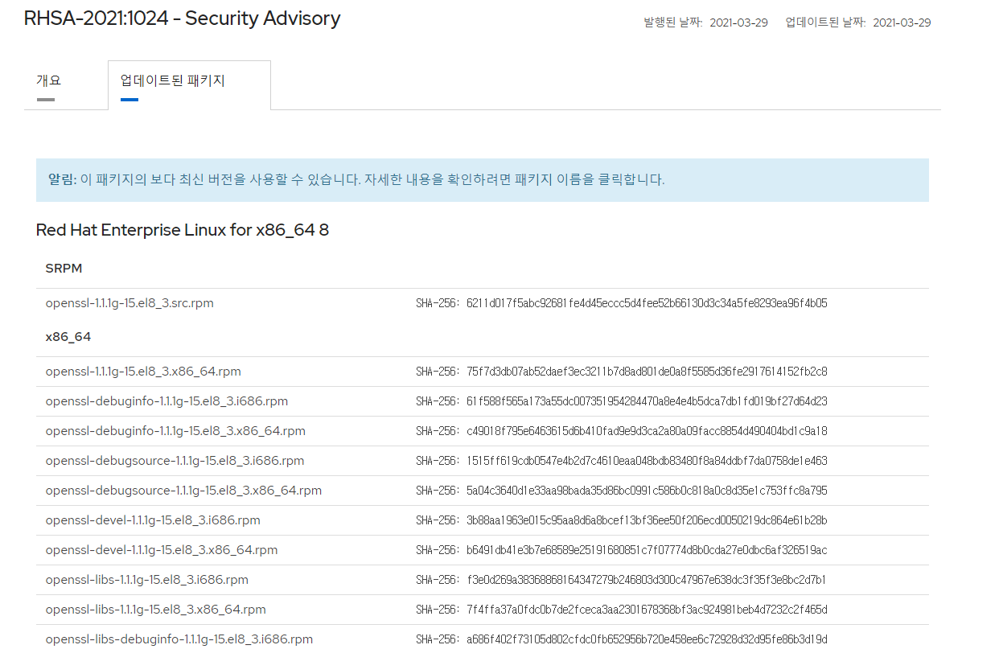Viewport: 999px width, 649px height.
Task: Open openssl-1.1.1g-15.el8_3.x86_64.rpm package link
Action: (x=143, y=372)
